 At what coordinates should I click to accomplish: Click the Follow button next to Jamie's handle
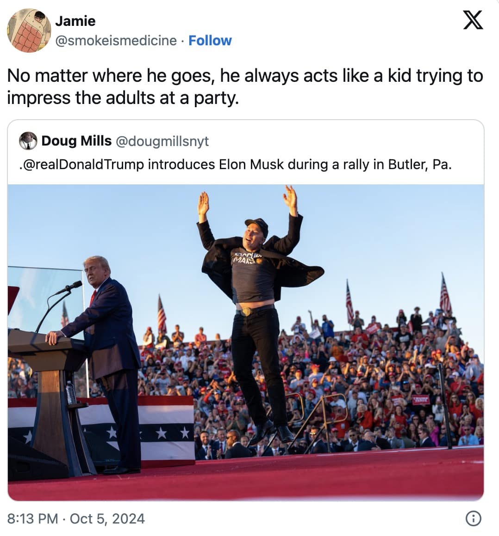coord(211,41)
